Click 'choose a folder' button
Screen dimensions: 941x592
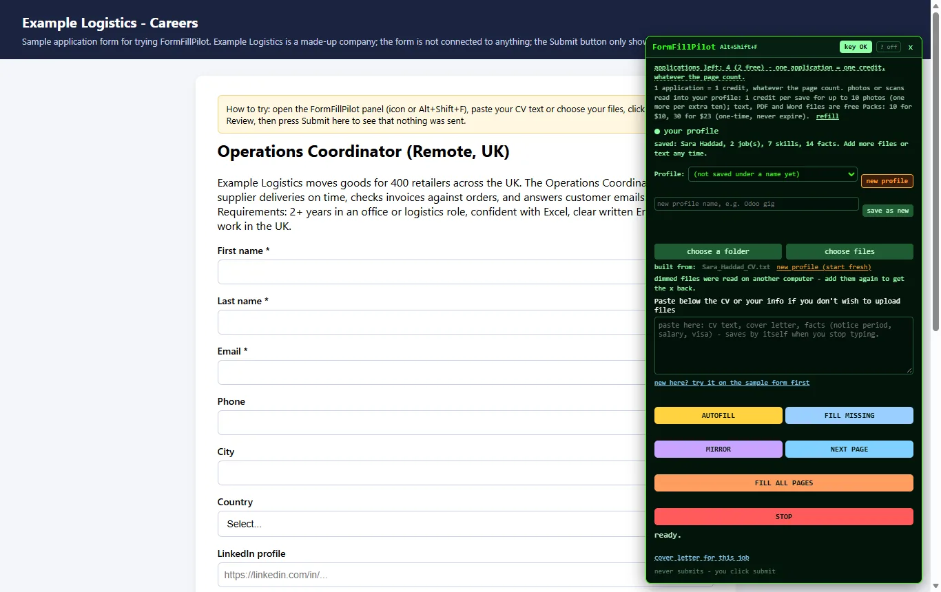[x=718, y=251]
